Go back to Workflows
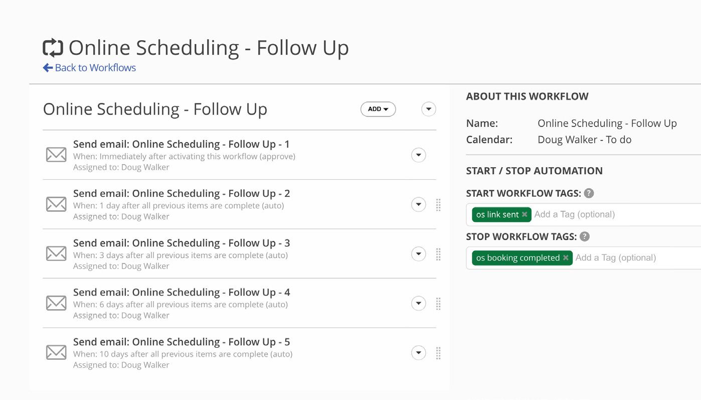Image resolution: width=701 pixels, height=400 pixels. pyautogui.click(x=90, y=68)
